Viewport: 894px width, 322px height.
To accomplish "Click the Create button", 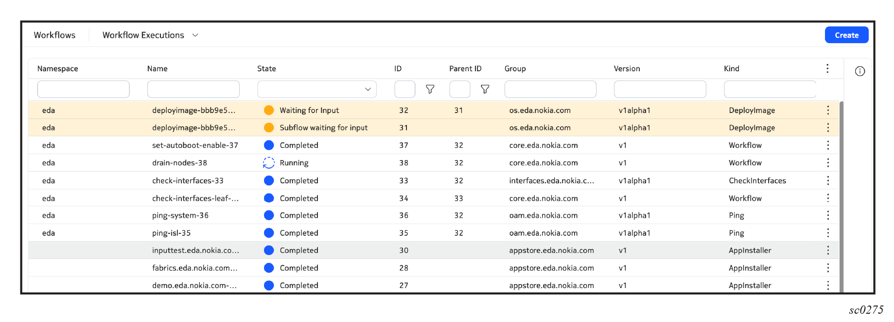I will (x=846, y=35).
